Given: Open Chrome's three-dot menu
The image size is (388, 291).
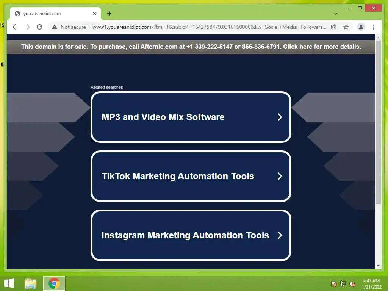Looking at the screenshot, I should (x=373, y=27).
